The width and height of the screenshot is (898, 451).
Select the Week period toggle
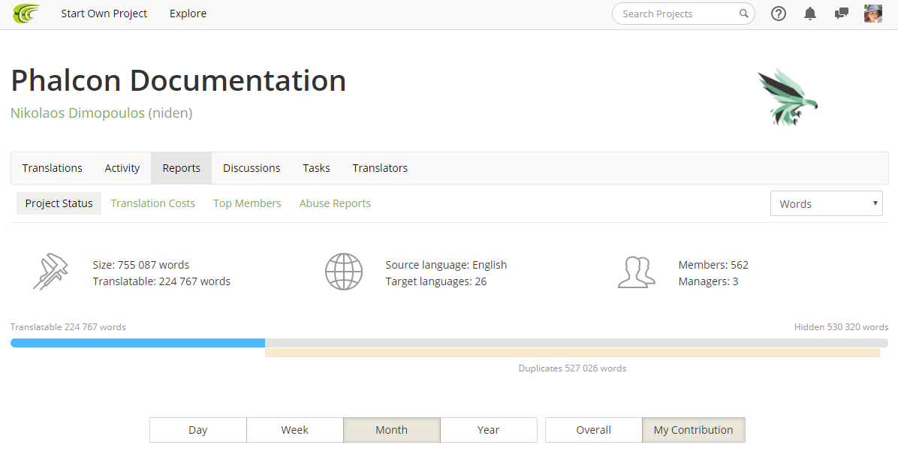(295, 430)
